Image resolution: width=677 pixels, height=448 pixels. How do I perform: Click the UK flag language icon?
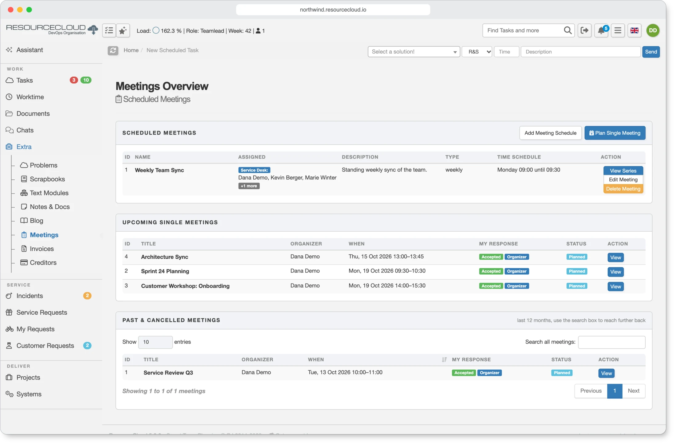[634, 30]
